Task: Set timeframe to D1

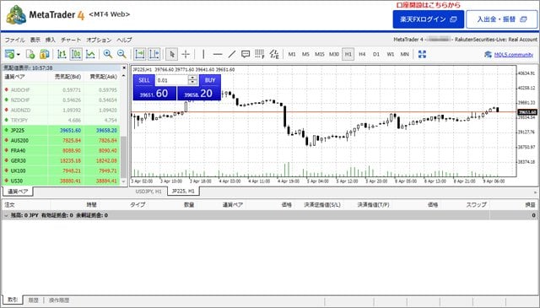Action: 376,54
